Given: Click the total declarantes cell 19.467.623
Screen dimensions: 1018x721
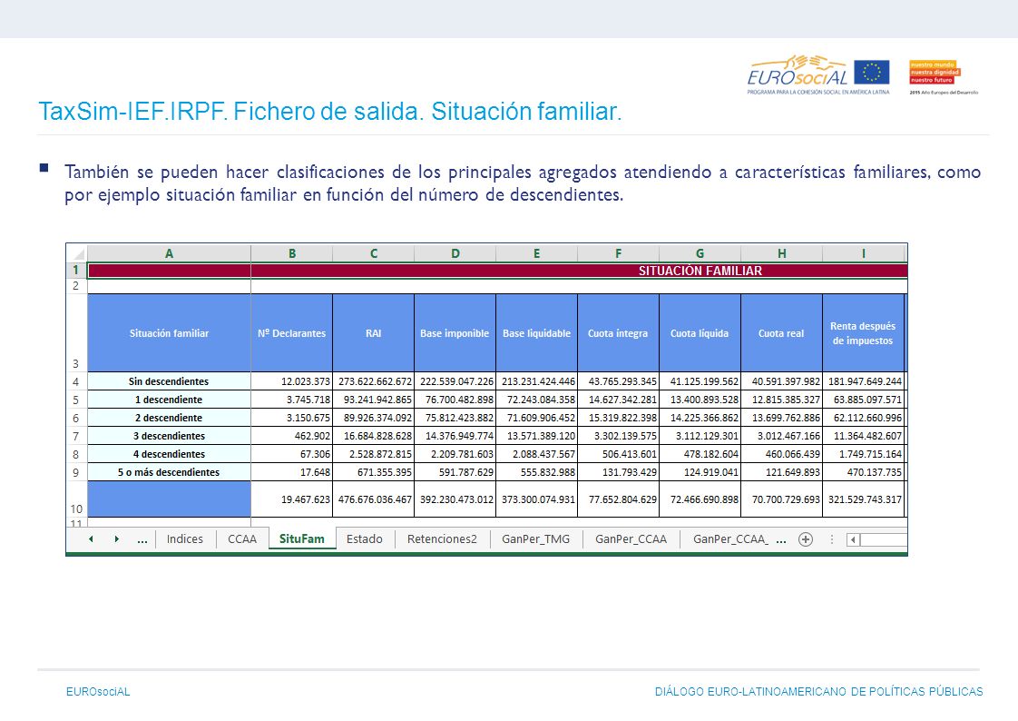Looking at the screenshot, I should (x=292, y=499).
